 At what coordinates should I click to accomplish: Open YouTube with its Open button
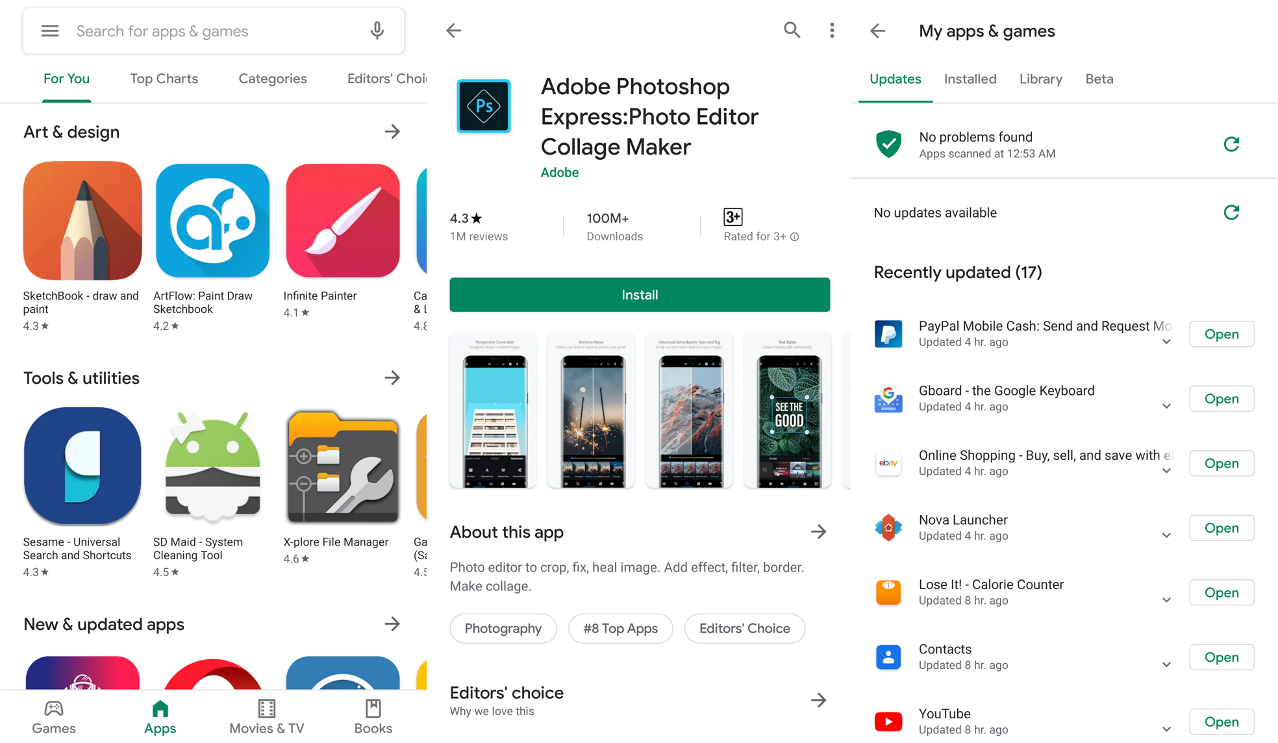pos(1222,722)
